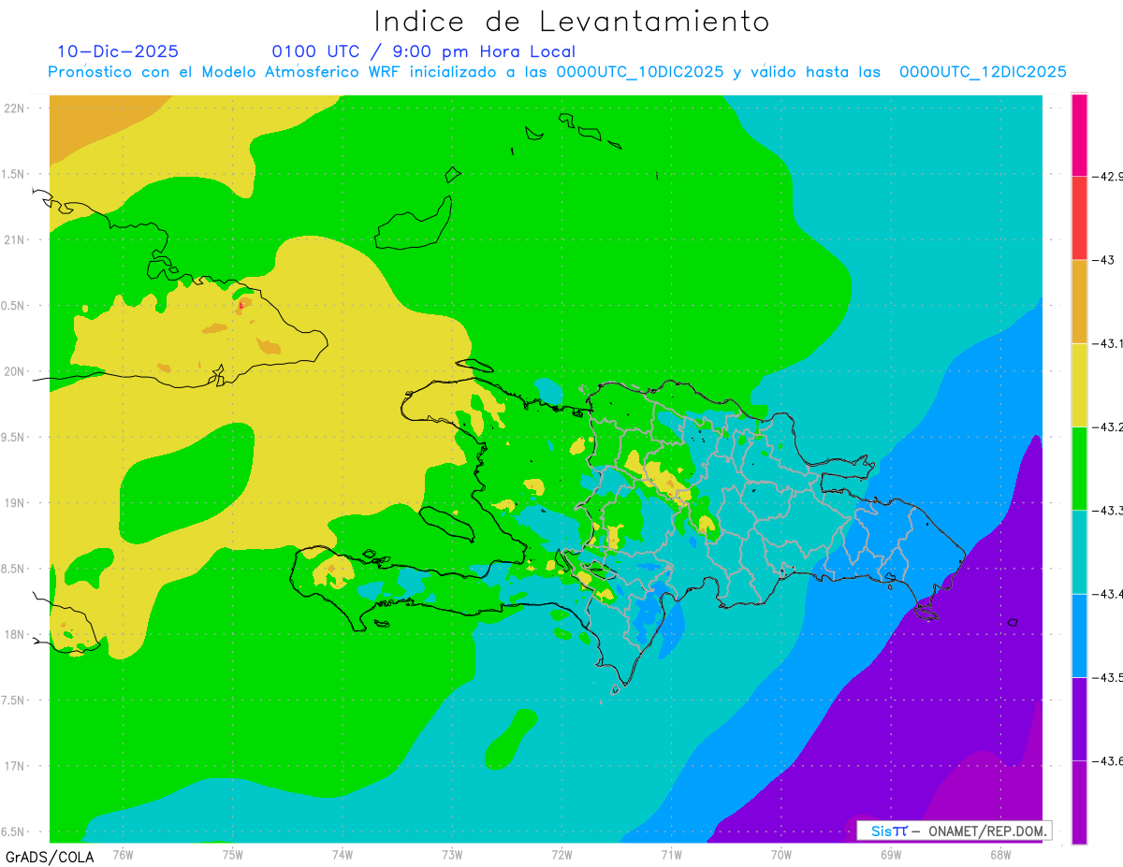Click the "-43.1" colorbar value
The width and height of the screenshot is (1123, 867).
click(1108, 343)
